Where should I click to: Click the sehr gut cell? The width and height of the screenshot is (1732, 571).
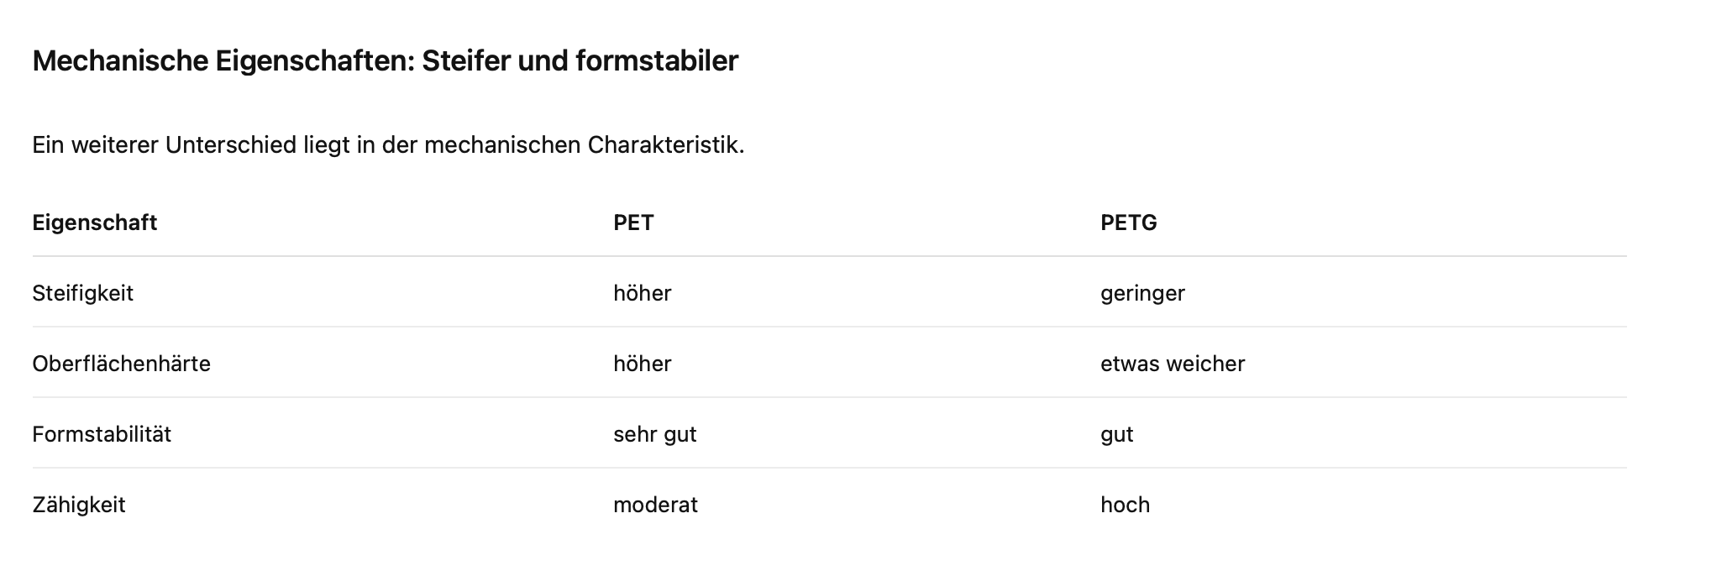click(655, 434)
